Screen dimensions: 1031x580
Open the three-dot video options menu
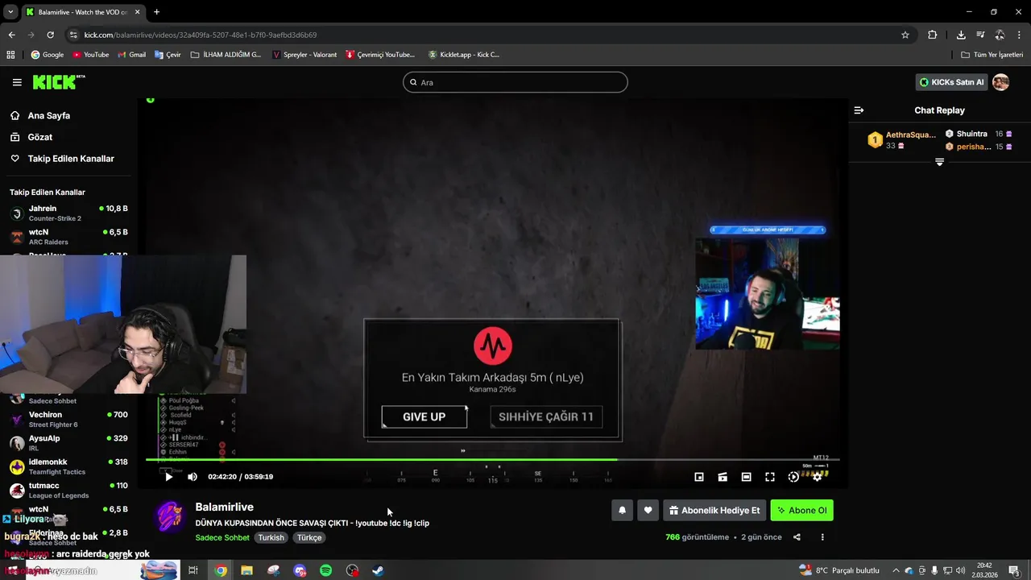[822, 537]
